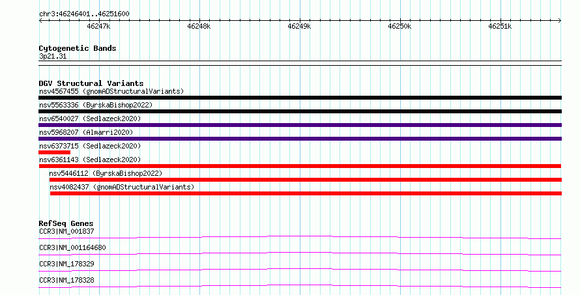Select the black bar under nsv5563336
This screenshot has height=295, width=580.
point(300,111)
